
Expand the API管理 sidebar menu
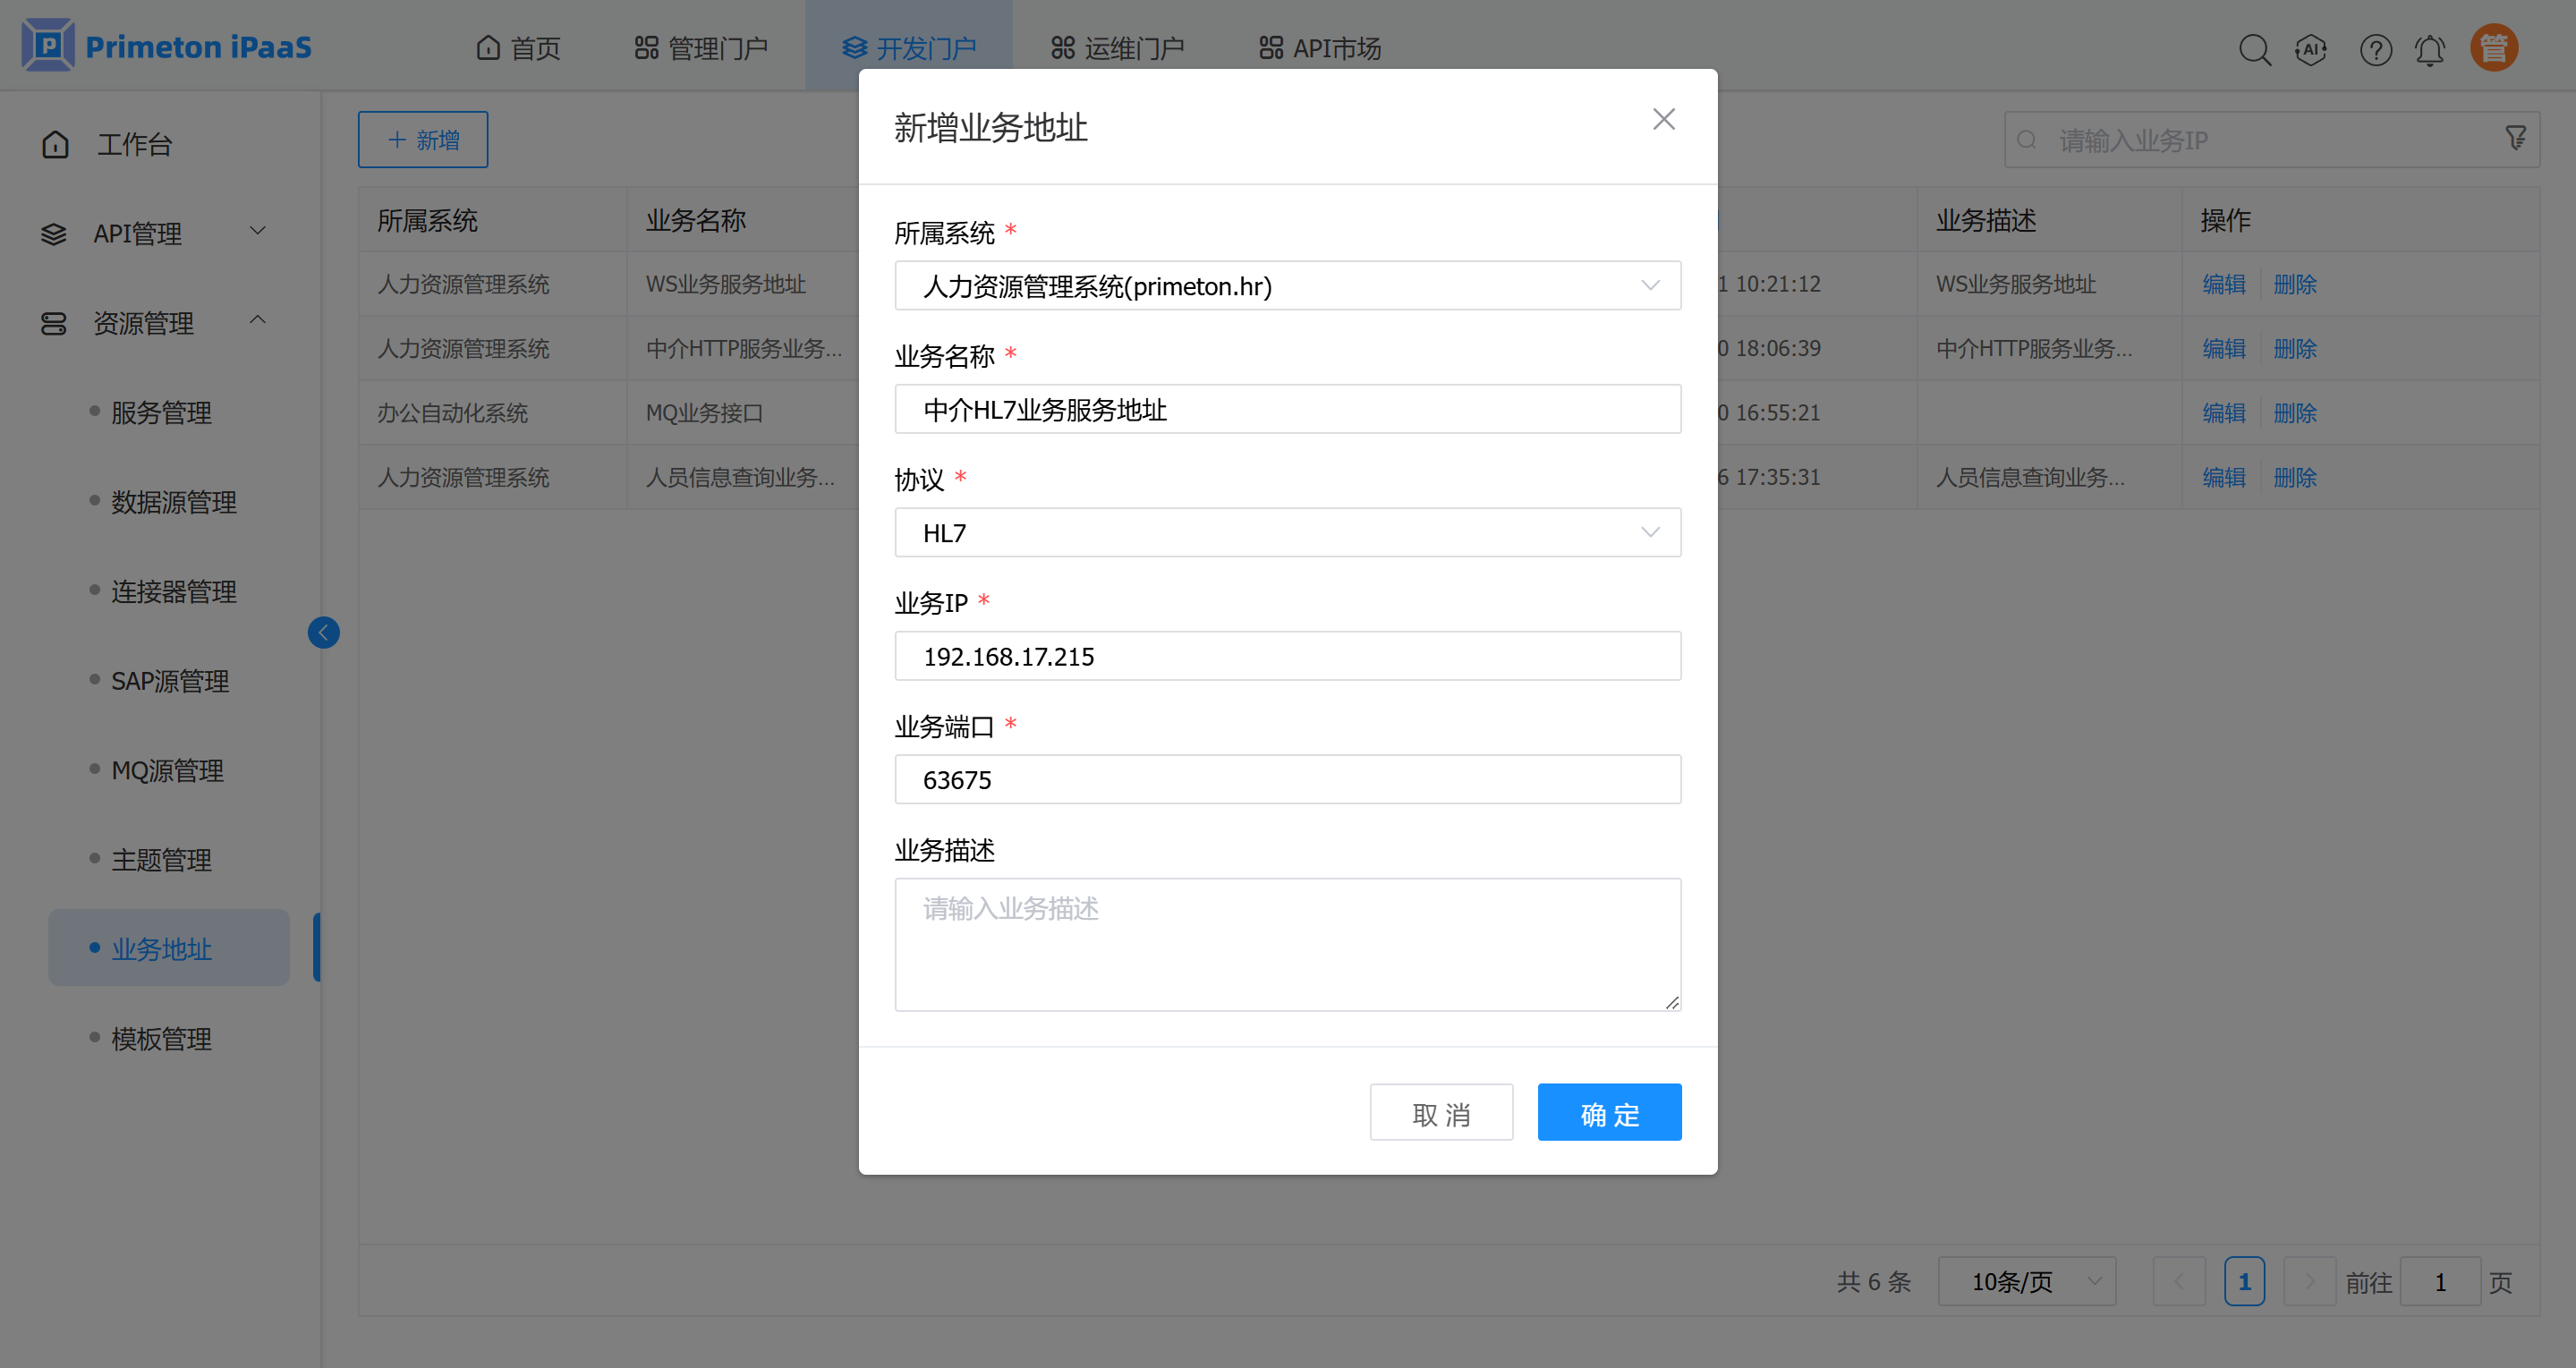[152, 233]
